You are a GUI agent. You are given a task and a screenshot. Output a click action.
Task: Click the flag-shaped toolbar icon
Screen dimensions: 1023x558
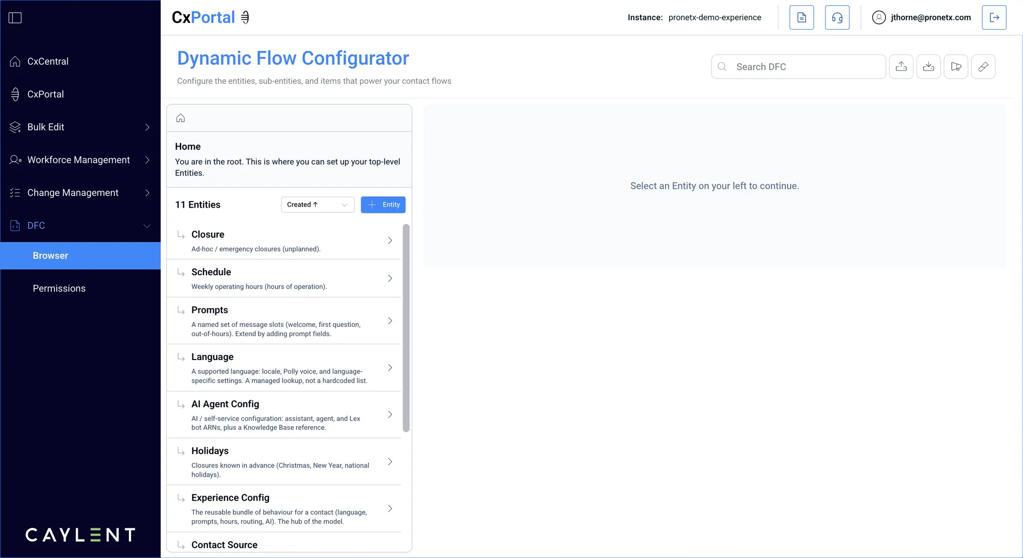[x=956, y=67]
